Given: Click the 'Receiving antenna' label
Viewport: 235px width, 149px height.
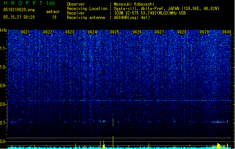Looking at the screenshot, I should point(86,18).
